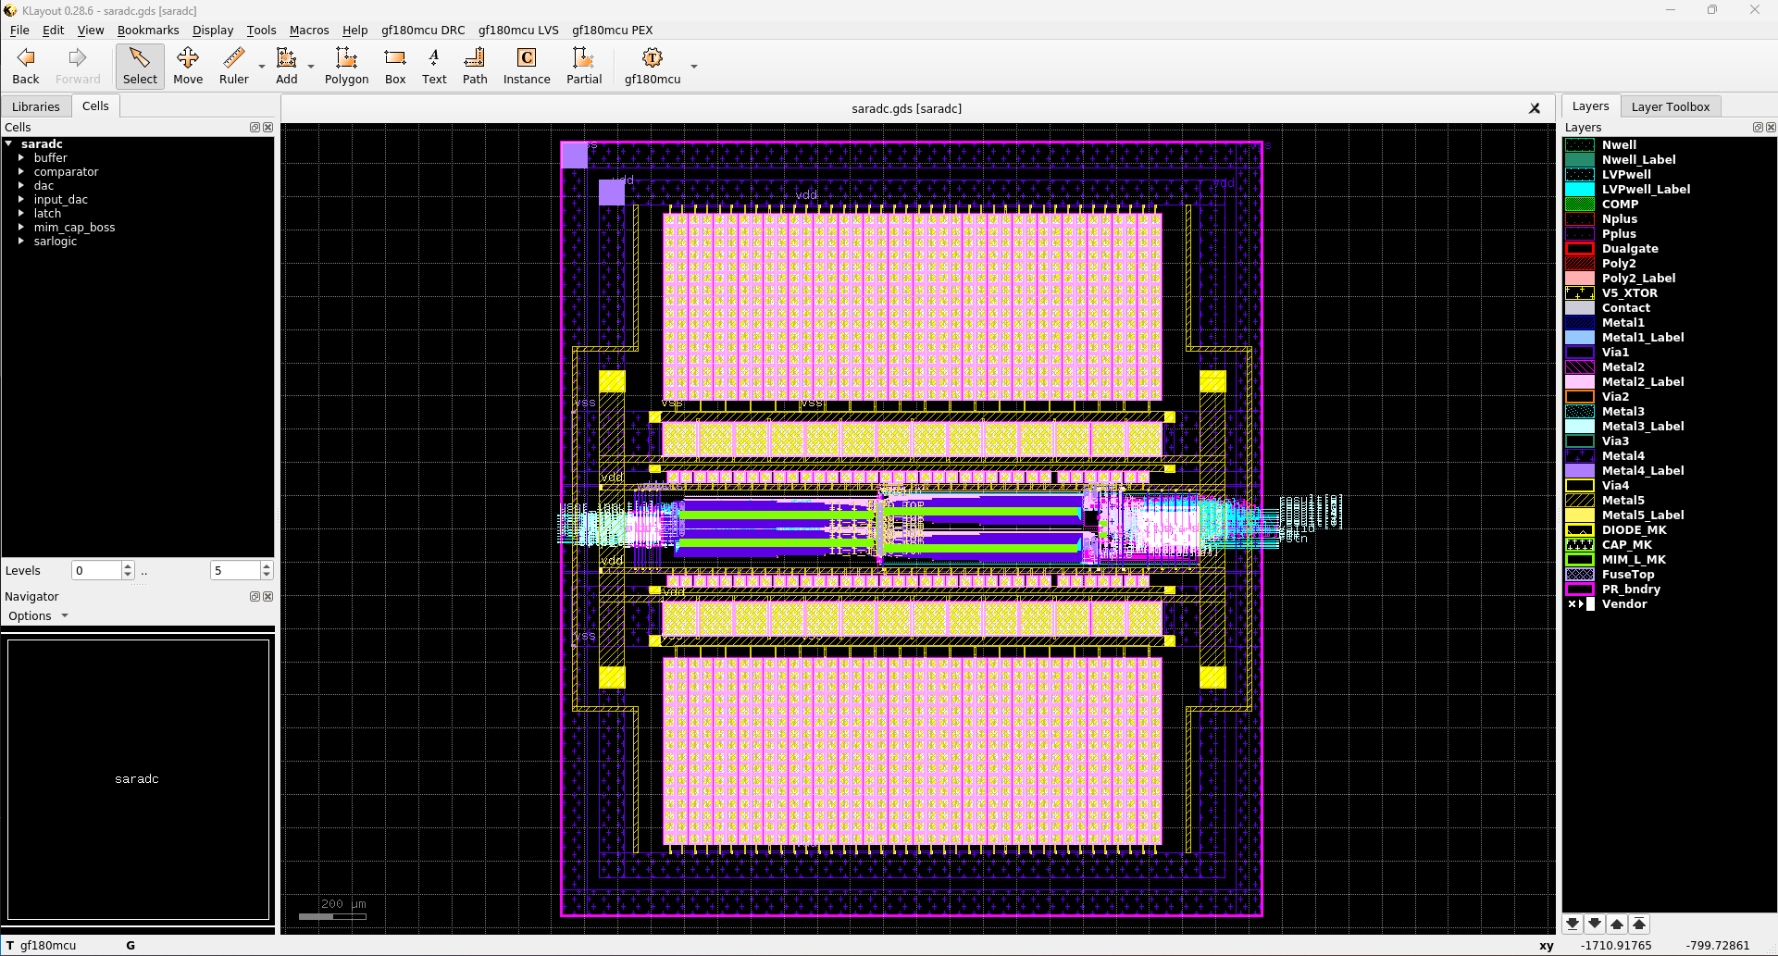Switch to the Layer Toolbox tab

1670,106
